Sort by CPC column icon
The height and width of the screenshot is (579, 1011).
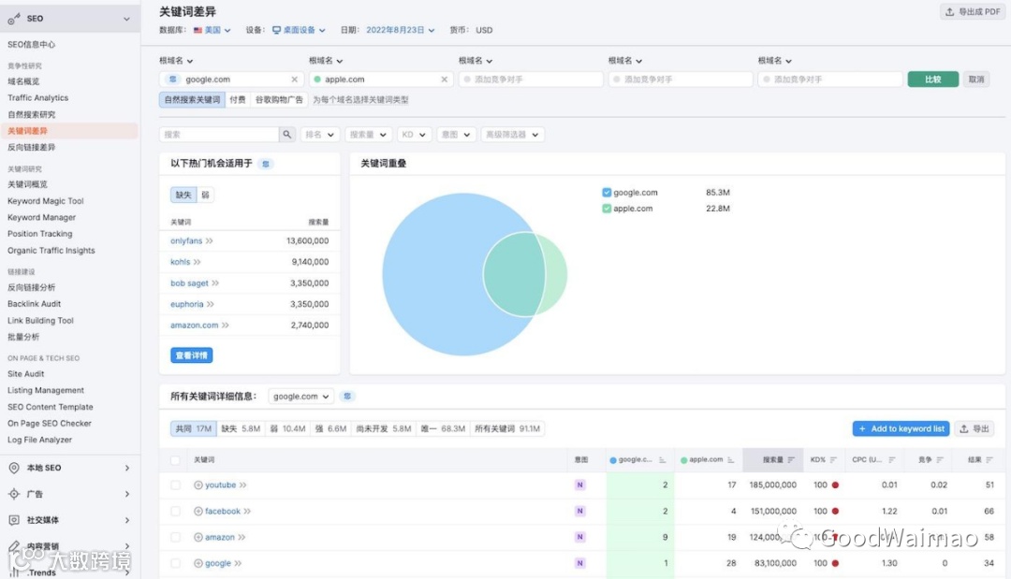click(892, 460)
